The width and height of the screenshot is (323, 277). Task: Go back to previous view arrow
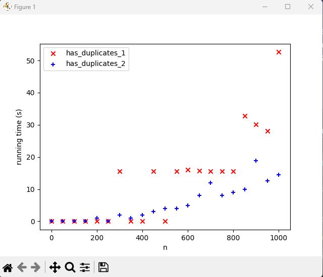tap(22, 267)
